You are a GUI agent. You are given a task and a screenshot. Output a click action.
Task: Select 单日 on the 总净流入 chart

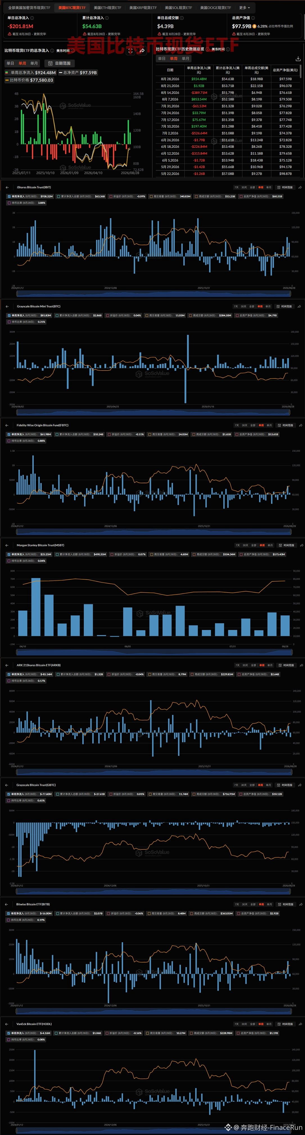[x=10, y=64]
